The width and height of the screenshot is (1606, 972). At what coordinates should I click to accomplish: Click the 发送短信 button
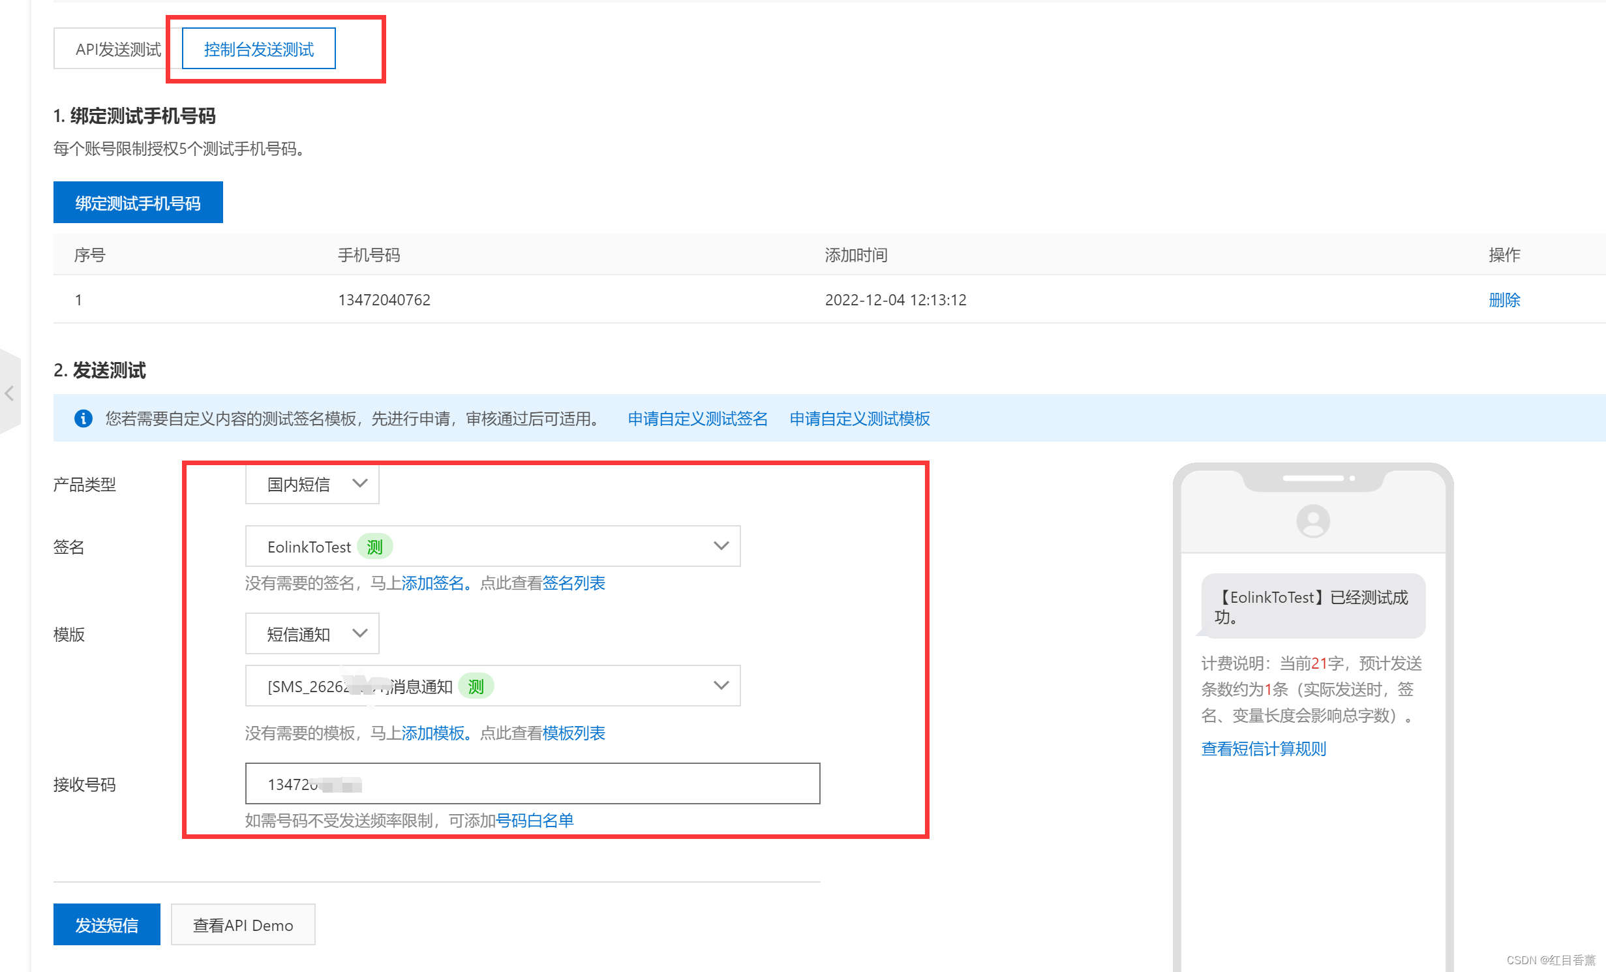(x=107, y=924)
